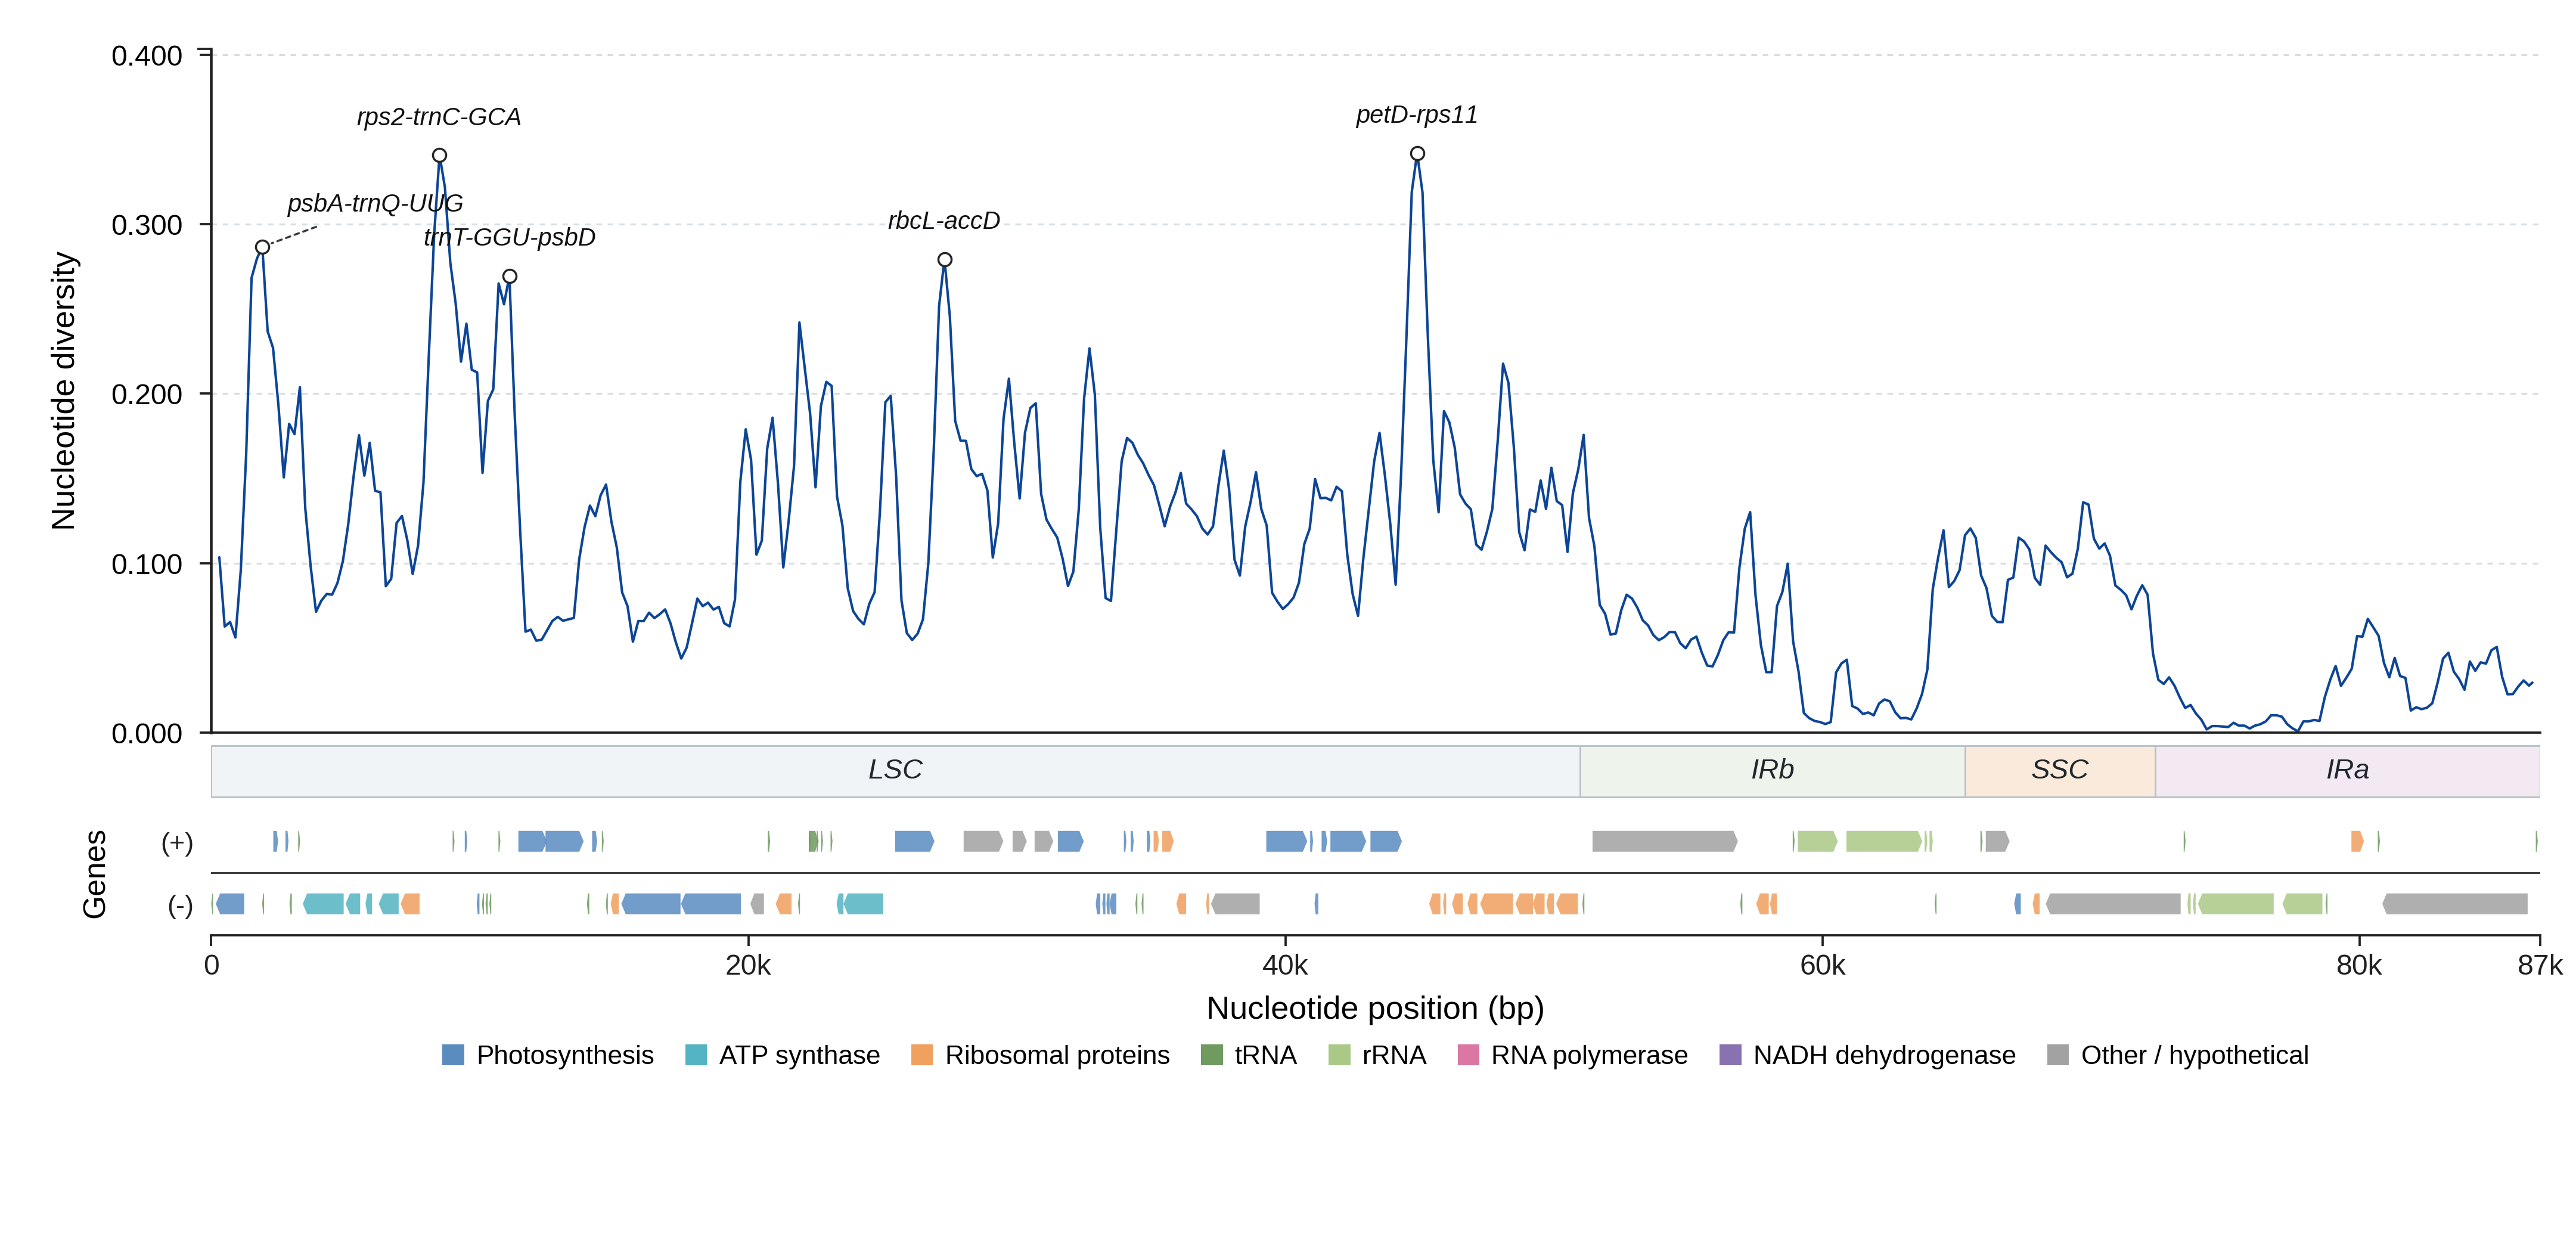
Task: Select the rbcL-accD peak marker
Action: point(944,259)
